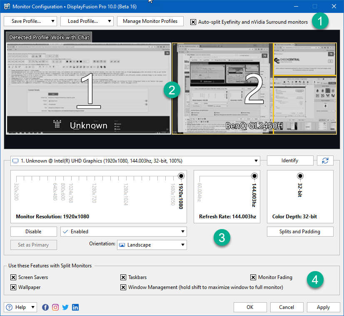
Task: Toggle the Taskbars checkbox
Action: 123,277
